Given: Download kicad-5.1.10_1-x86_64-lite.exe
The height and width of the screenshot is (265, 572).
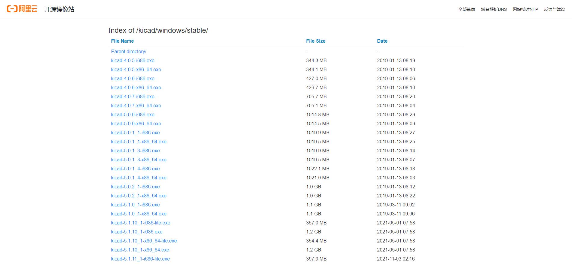Looking at the screenshot, I should pyautogui.click(x=144, y=241).
